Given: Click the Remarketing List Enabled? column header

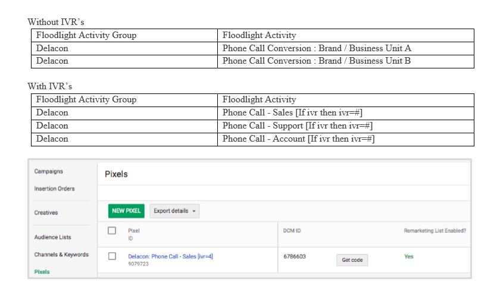Looking at the screenshot, I should click(x=435, y=231).
